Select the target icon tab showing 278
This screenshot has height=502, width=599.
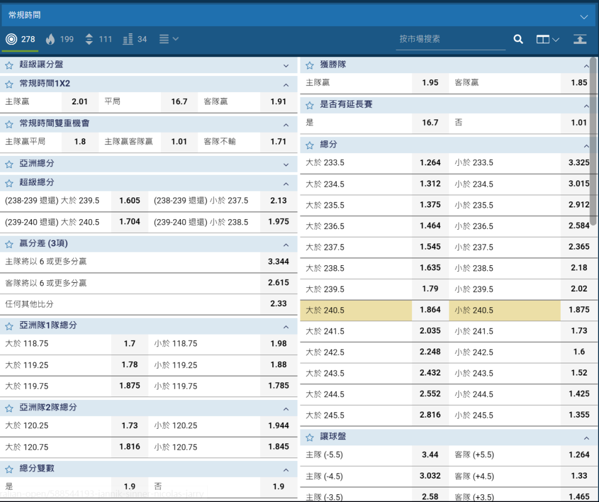point(21,39)
